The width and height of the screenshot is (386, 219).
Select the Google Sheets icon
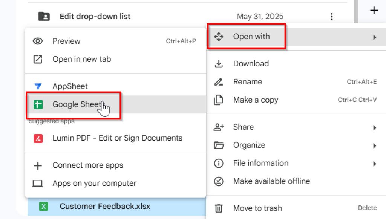point(38,104)
